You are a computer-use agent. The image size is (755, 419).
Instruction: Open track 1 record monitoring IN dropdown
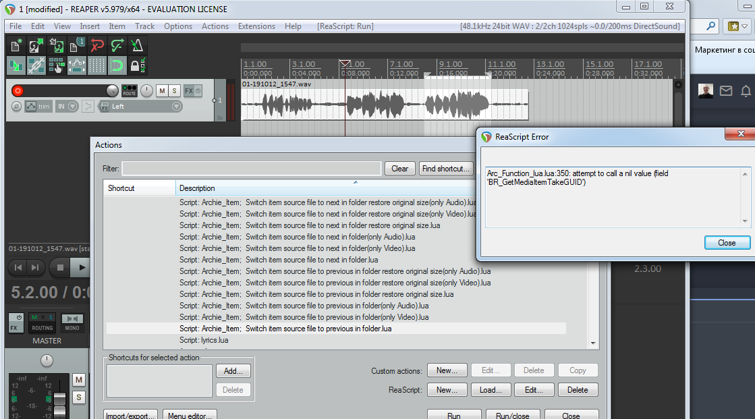(x=67, y=107)
